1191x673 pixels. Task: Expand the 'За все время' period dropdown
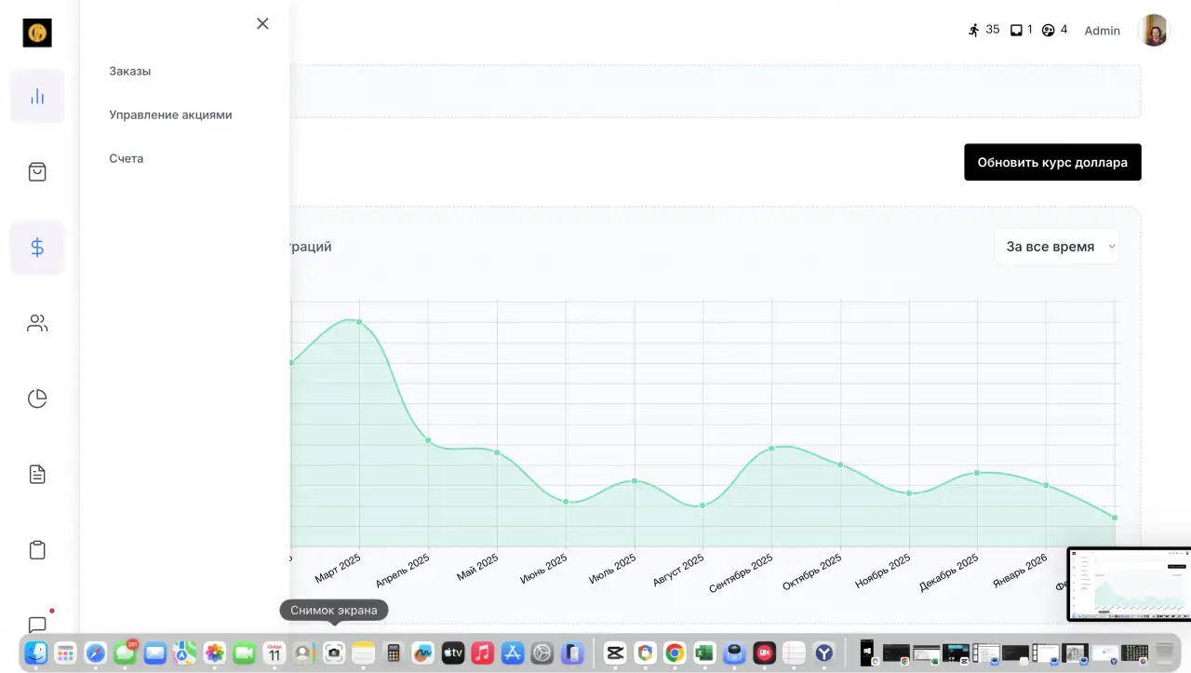coord(1057,247)
